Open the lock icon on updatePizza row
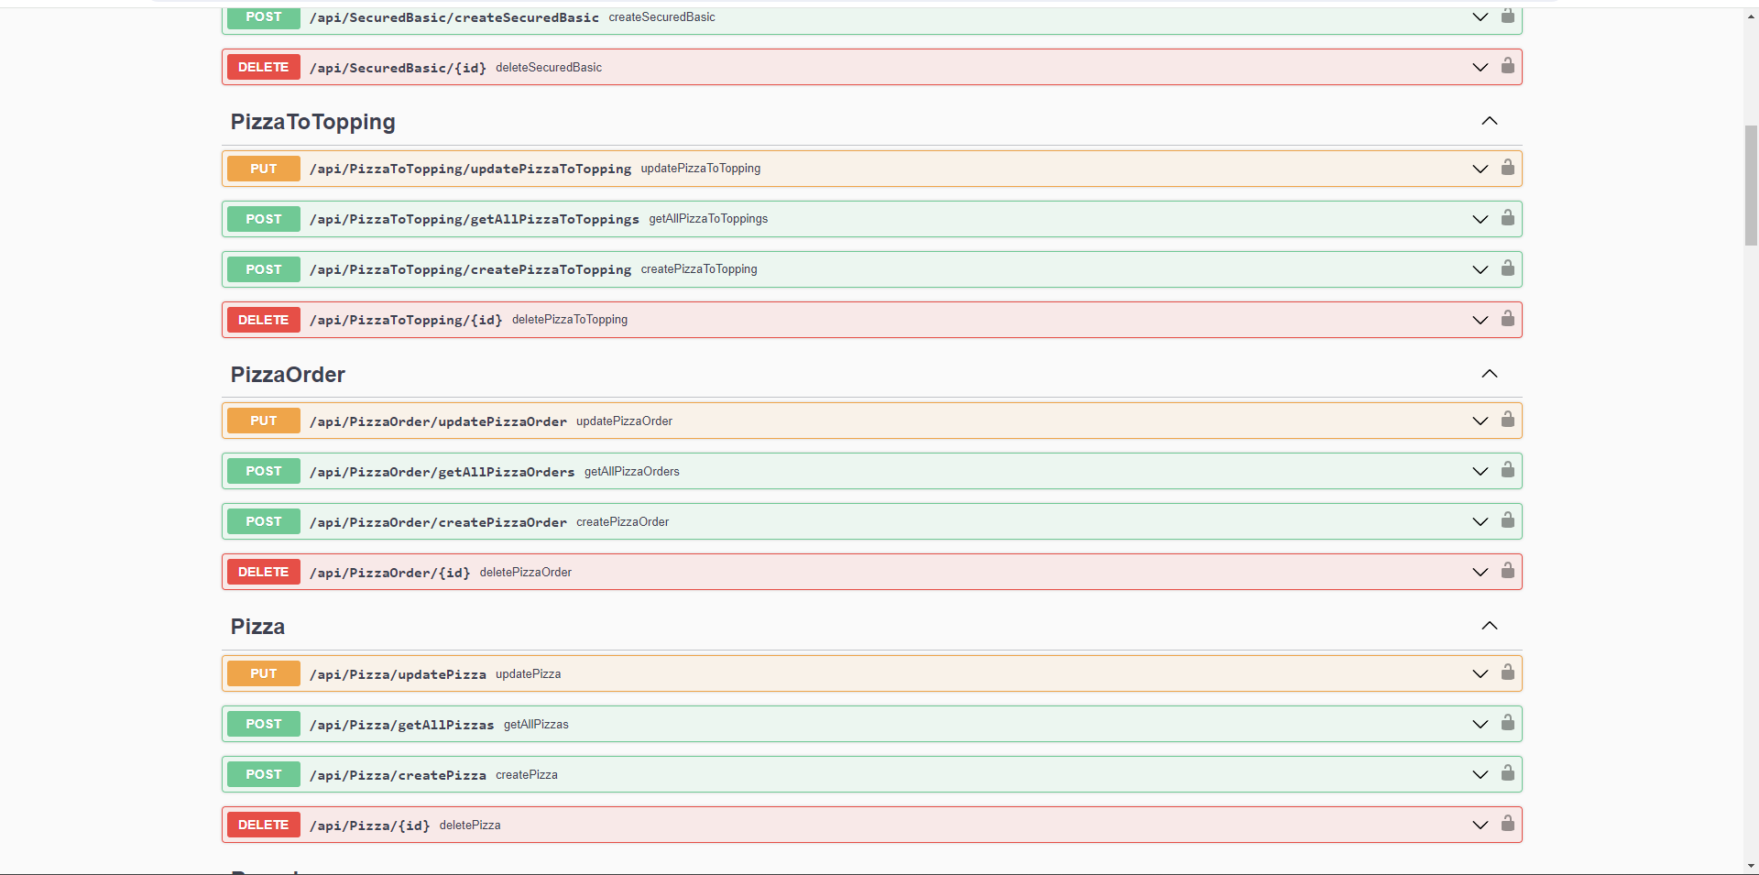Image resolution: width=1759 pixels, height=875 pixels. (1507, 673)
